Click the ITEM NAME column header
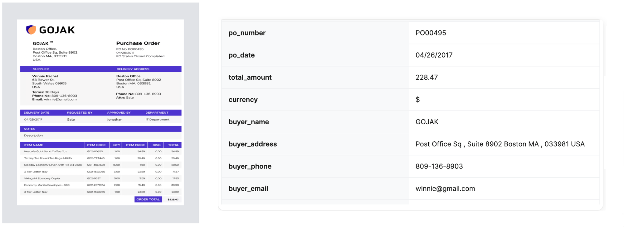The image size is (624, 227). pyautogui.click(x=33, y=145)
